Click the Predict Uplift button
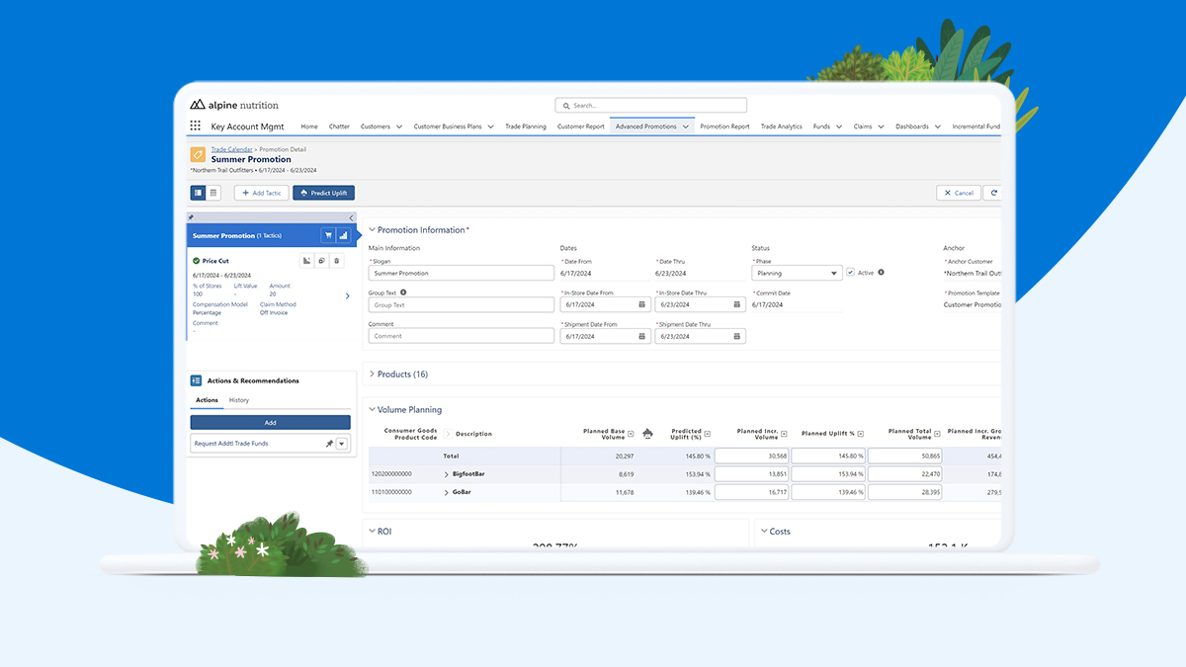Image resolution: width=1186 pixels, height=667 pixels. [x=323, y=193]
